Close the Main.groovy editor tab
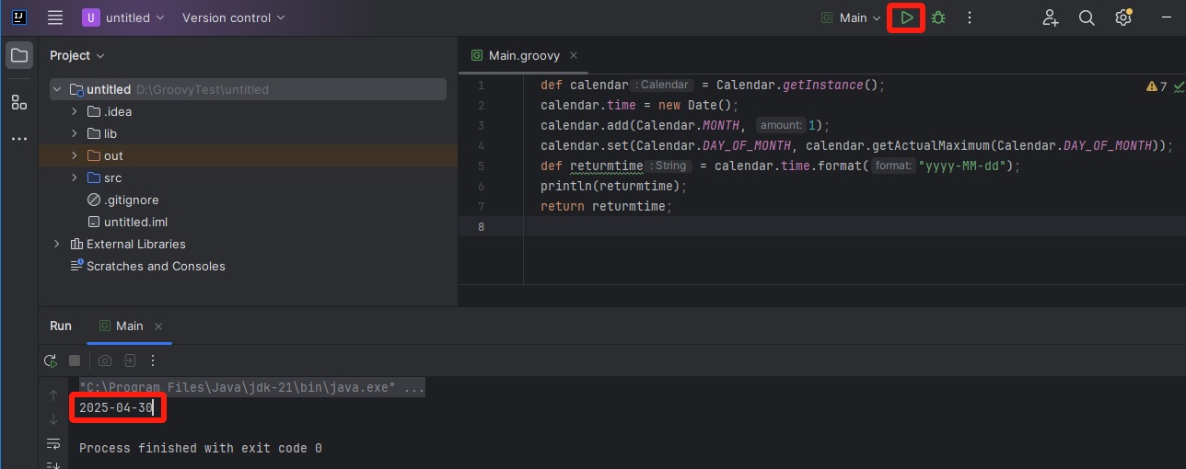1186x469 pixels. pyautogui.click(x=572, y=55)
